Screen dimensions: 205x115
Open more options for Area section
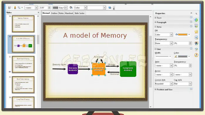coord(191,26)
